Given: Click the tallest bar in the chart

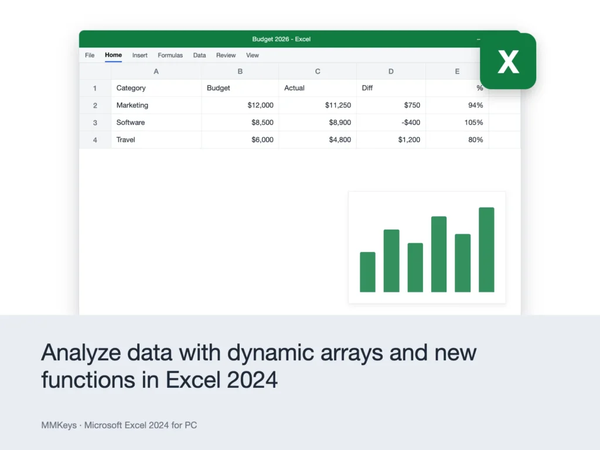Looking at the screenshot, I should pos(486,250).
